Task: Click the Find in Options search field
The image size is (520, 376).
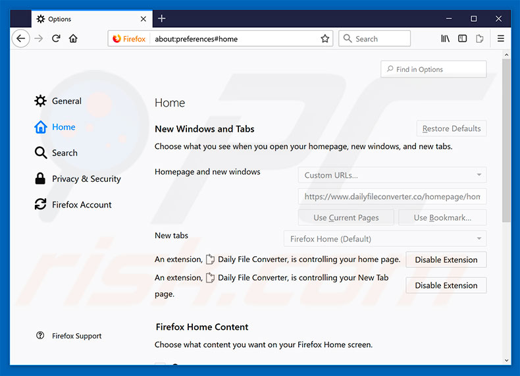Action: click(x=434, y=69)
